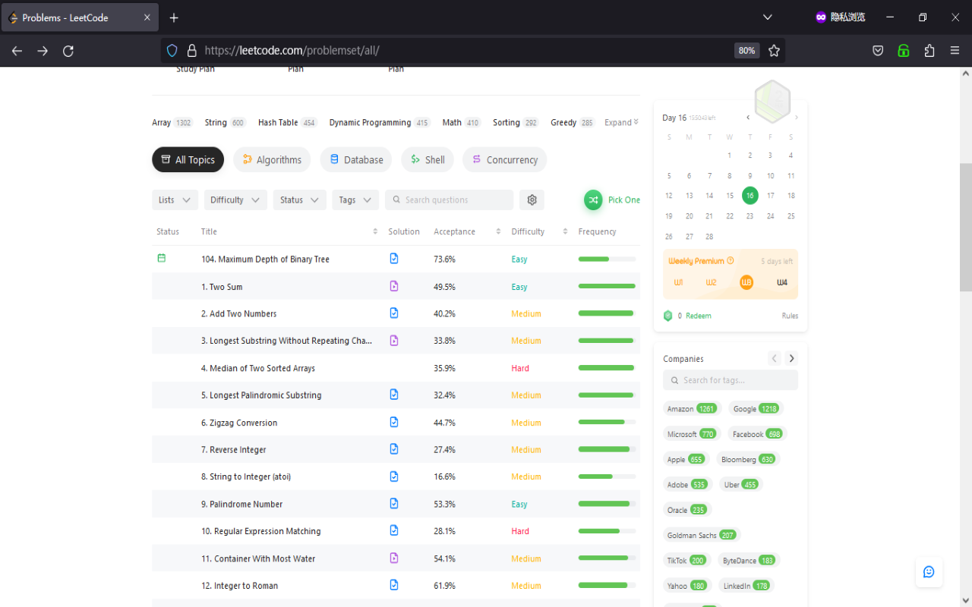Open the tracking protection shield icon
This screenshot has height=607, width=972.
[x=172, y=51]
